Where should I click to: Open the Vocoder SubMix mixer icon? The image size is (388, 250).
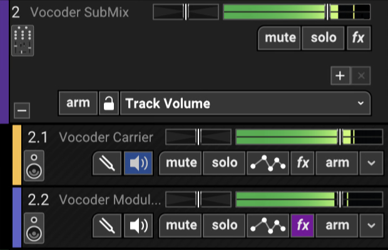click(23, 41)
